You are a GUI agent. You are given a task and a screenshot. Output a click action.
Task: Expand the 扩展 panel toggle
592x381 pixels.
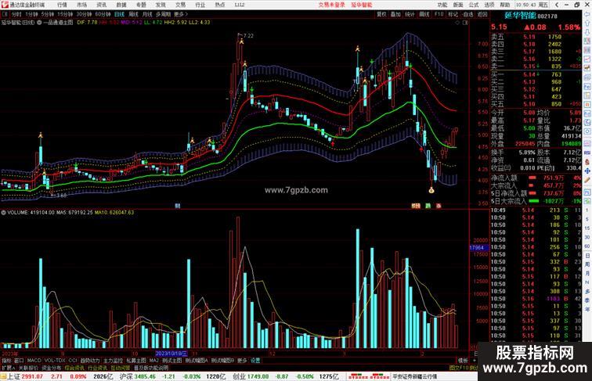(9, 368)
